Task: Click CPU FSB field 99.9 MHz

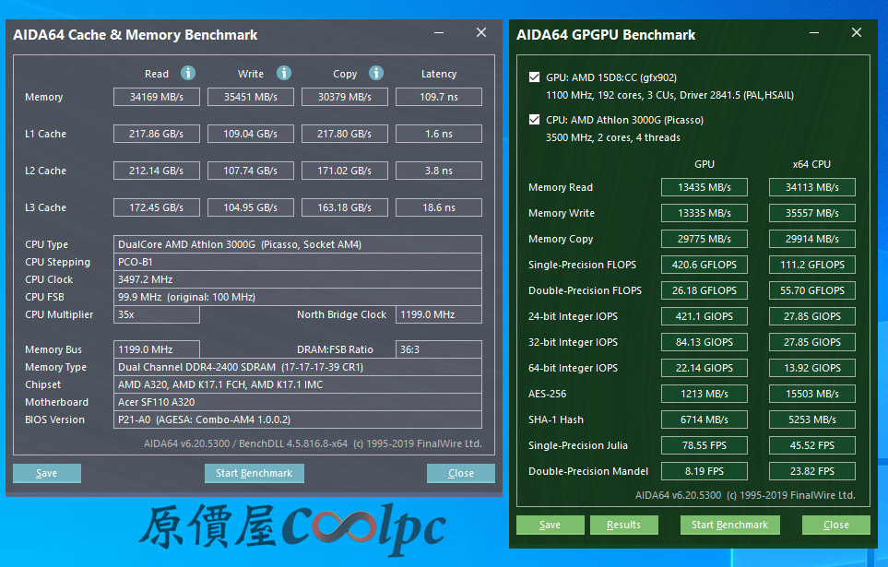Action: click(x=298, y=297)
